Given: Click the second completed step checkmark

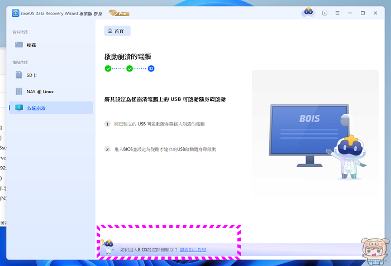Looking at the screenshot, I should pyautogui.click(x=129, y=69).
